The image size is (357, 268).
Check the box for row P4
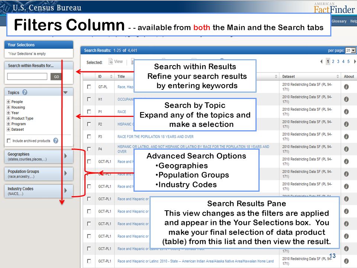click(89, 149)
